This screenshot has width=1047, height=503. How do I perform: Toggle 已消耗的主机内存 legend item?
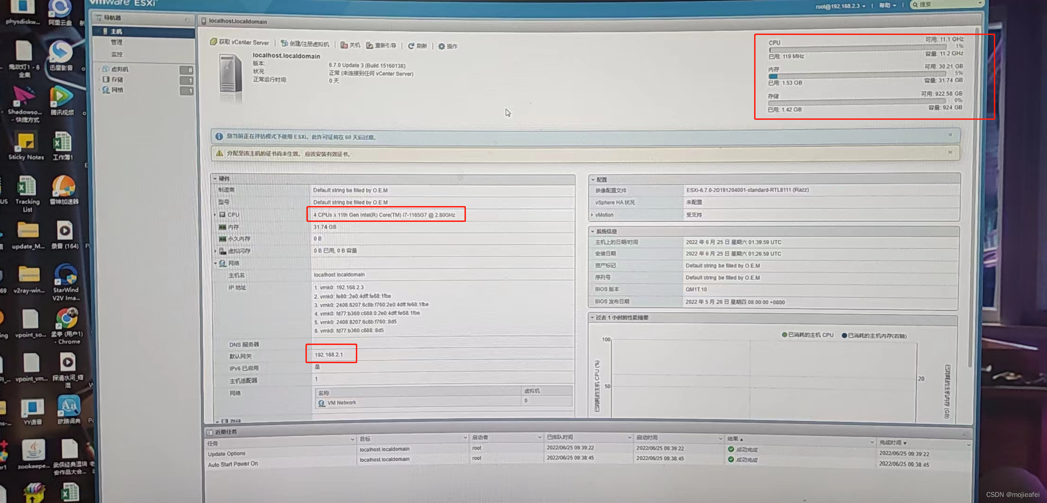(874, 336)
